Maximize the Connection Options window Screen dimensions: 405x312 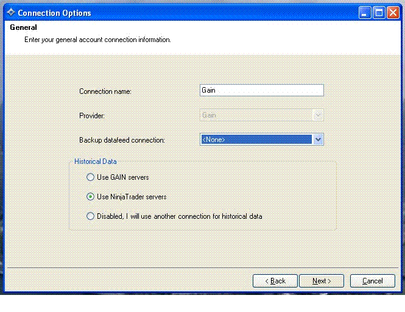(379, 13)
